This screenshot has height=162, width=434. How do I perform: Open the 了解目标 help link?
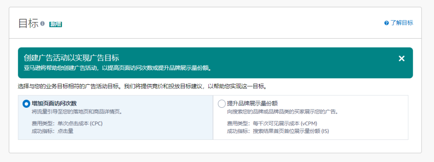[x=401, y=23]
